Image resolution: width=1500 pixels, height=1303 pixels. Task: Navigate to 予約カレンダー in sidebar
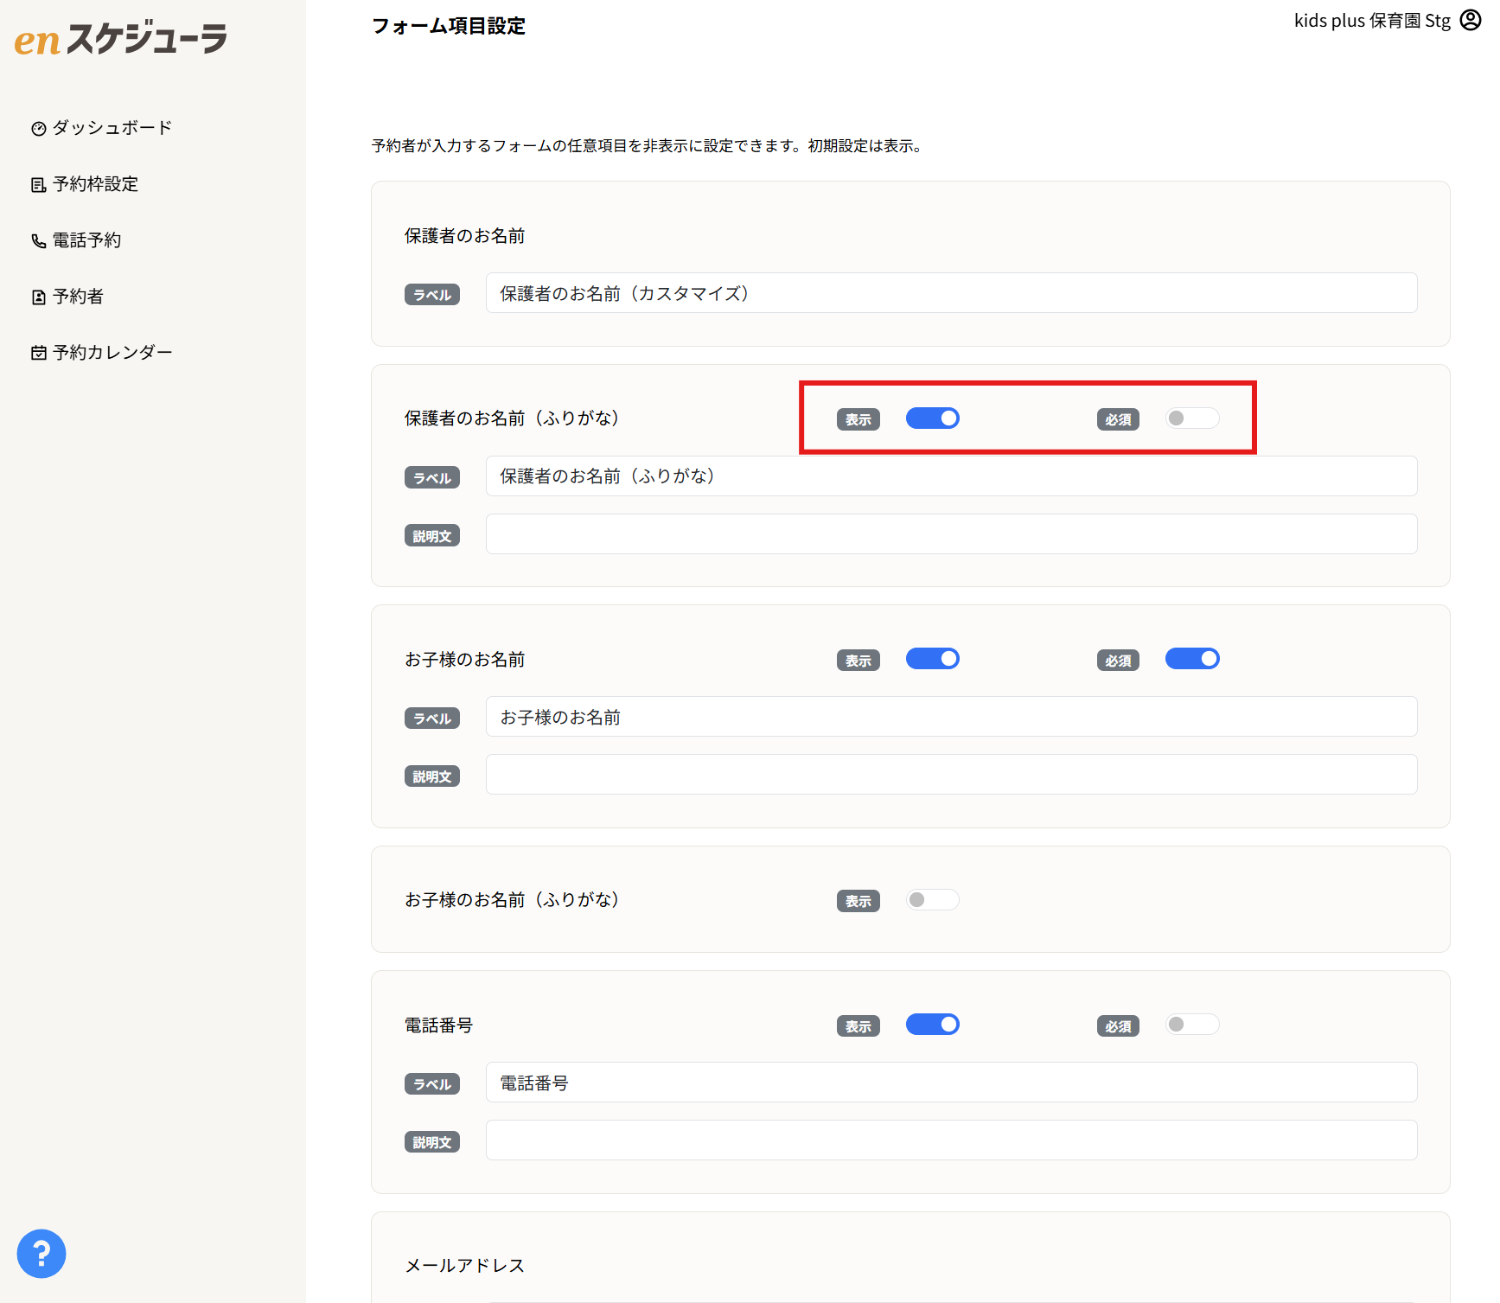(111, 351)
